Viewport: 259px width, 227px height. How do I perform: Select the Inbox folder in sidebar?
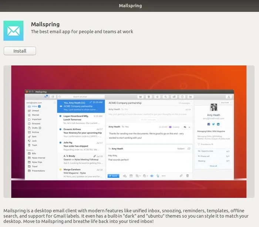35,106
